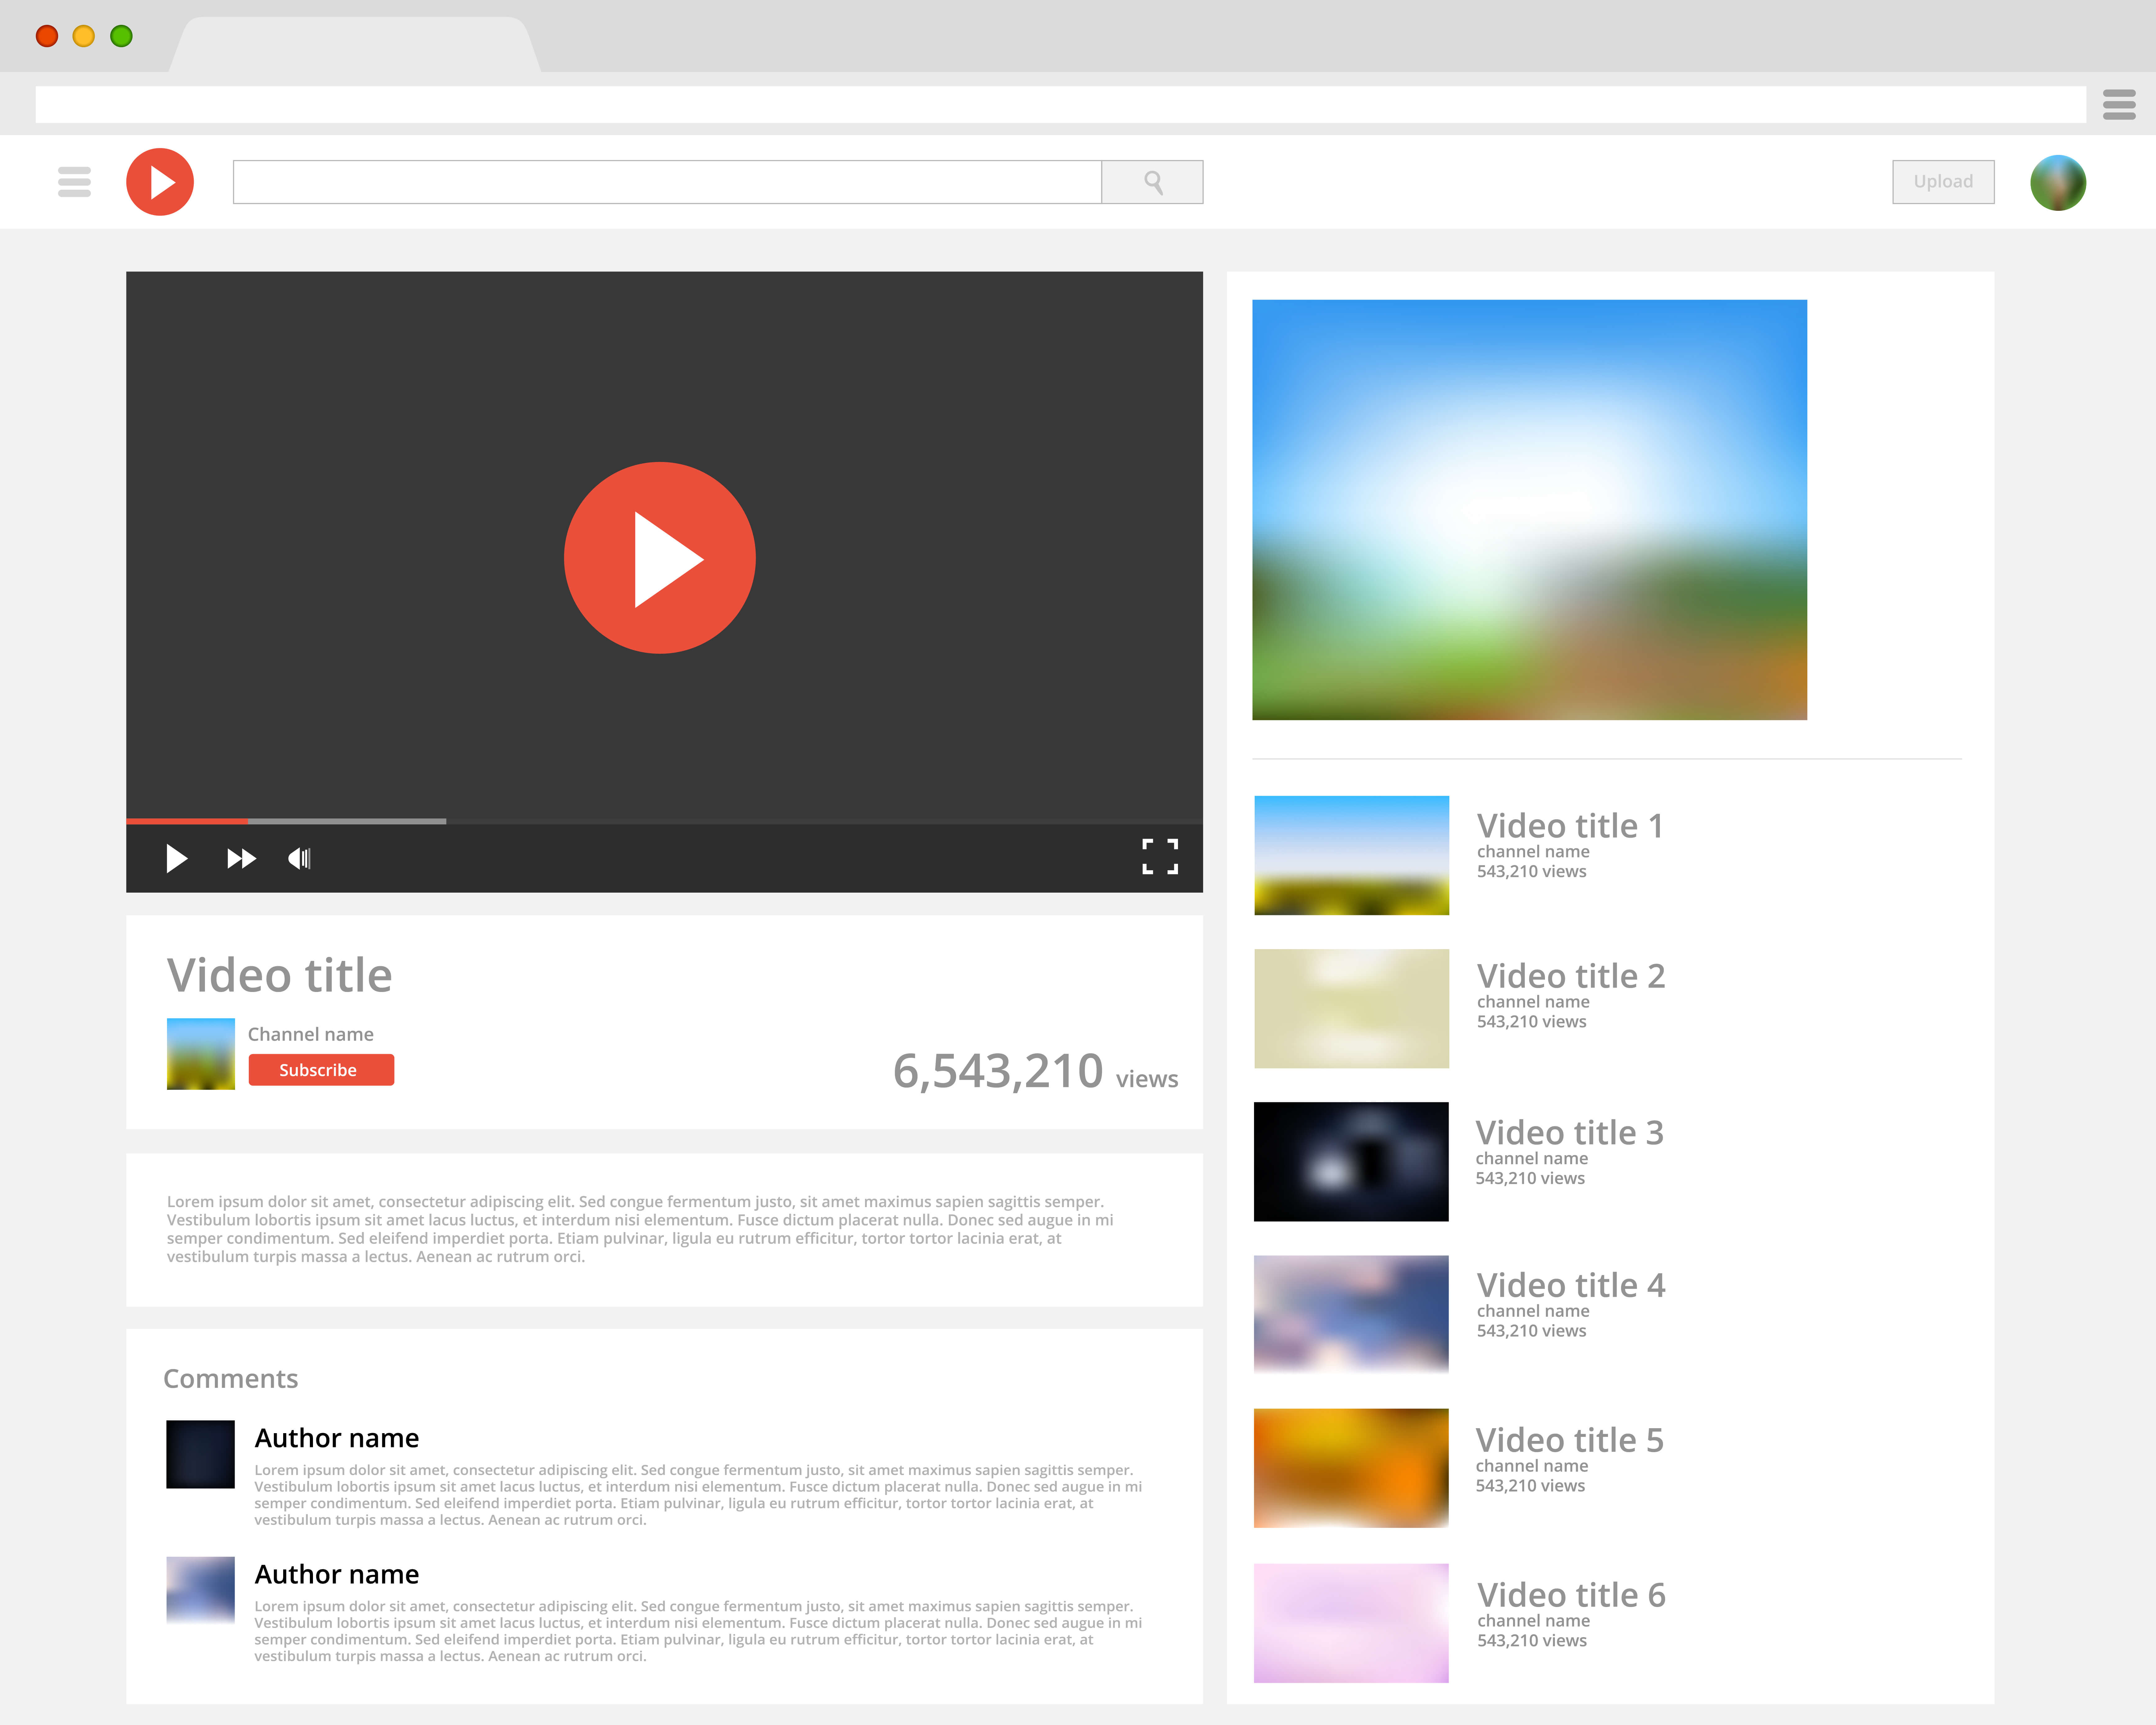Enter fullscreen with the corner brackets icon
2156x1725 pixels.
click(1160, 857)
